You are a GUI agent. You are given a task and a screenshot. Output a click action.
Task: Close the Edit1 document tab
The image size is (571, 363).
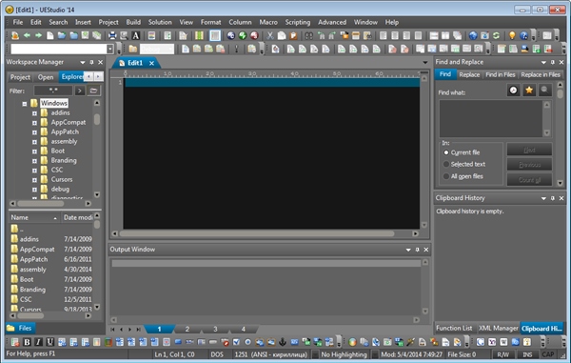tap(151, 63)
